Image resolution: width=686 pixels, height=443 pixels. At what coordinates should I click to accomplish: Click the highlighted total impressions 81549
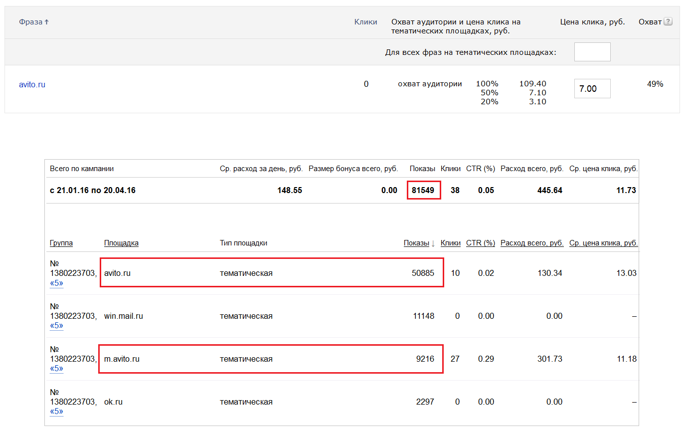tap(423, 191)
